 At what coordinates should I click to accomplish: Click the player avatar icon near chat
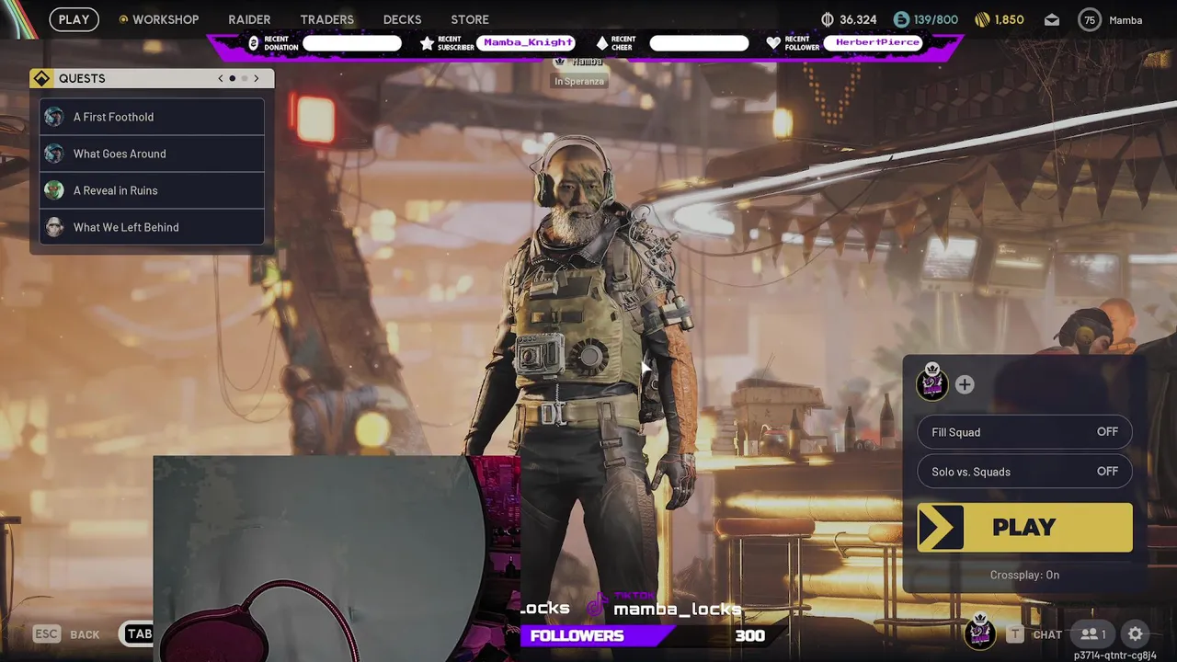980,632
